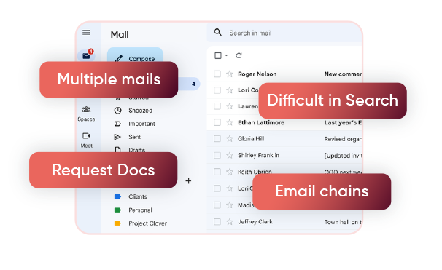Tick the checkbox for Ethan Lattimore email

click(x=217, y=122)
